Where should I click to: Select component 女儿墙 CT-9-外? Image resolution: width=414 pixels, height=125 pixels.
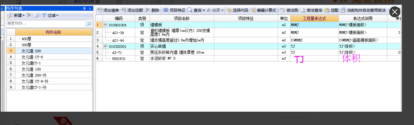53,81
